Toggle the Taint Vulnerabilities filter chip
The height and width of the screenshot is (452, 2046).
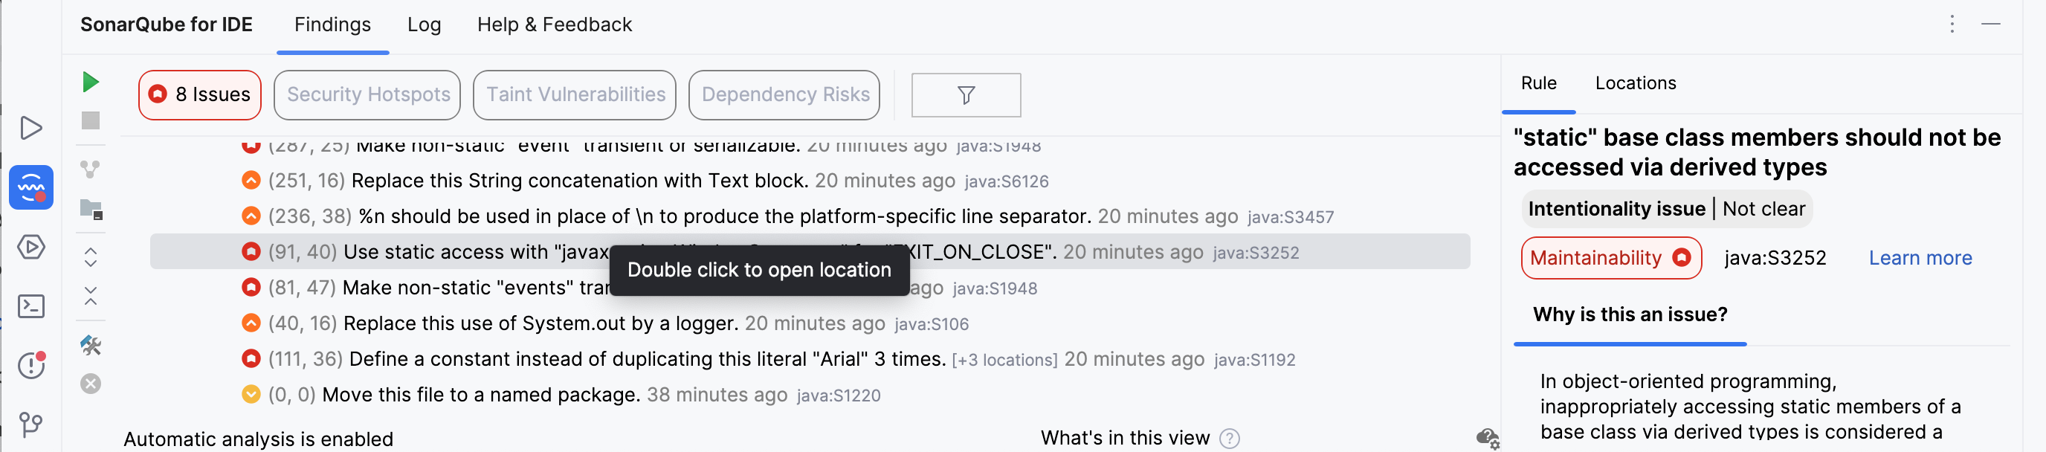[574, 94]
